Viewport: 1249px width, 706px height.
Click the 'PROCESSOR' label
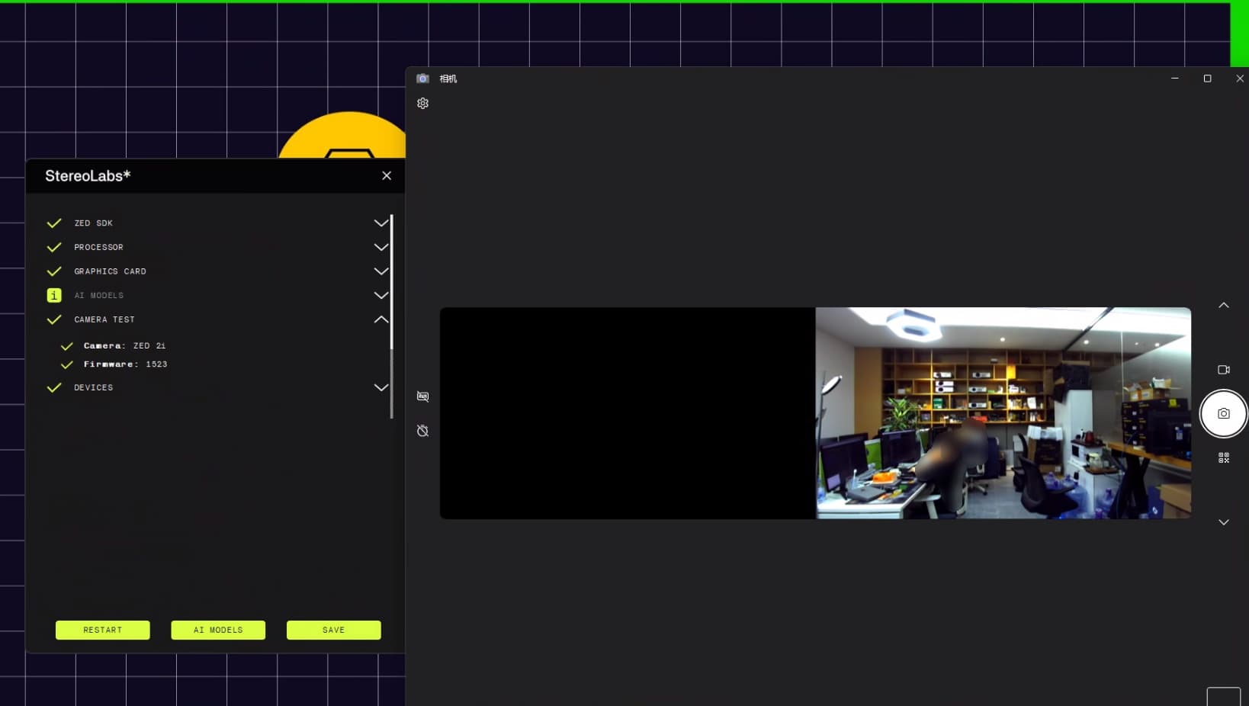98,247
